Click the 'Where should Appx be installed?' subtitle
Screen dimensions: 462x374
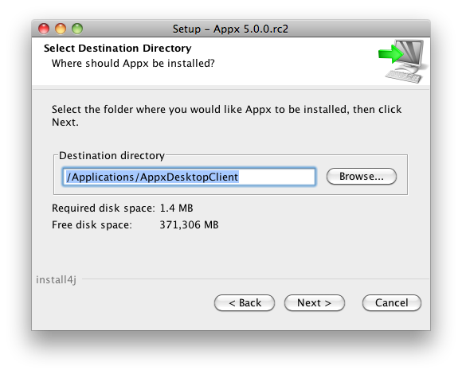[x=133, y=64]
